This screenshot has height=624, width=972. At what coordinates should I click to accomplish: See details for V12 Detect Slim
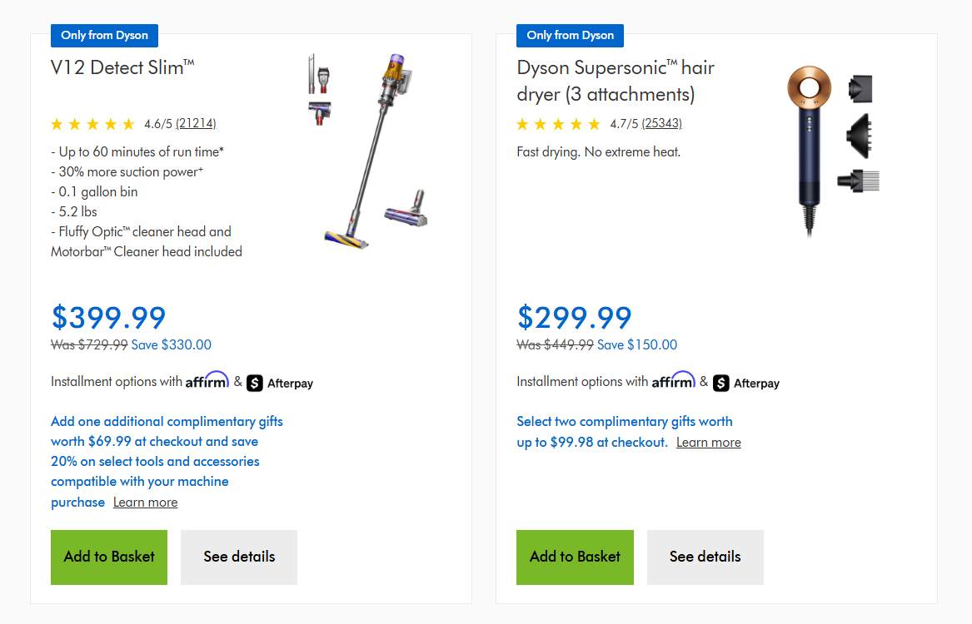coord(239,557)
